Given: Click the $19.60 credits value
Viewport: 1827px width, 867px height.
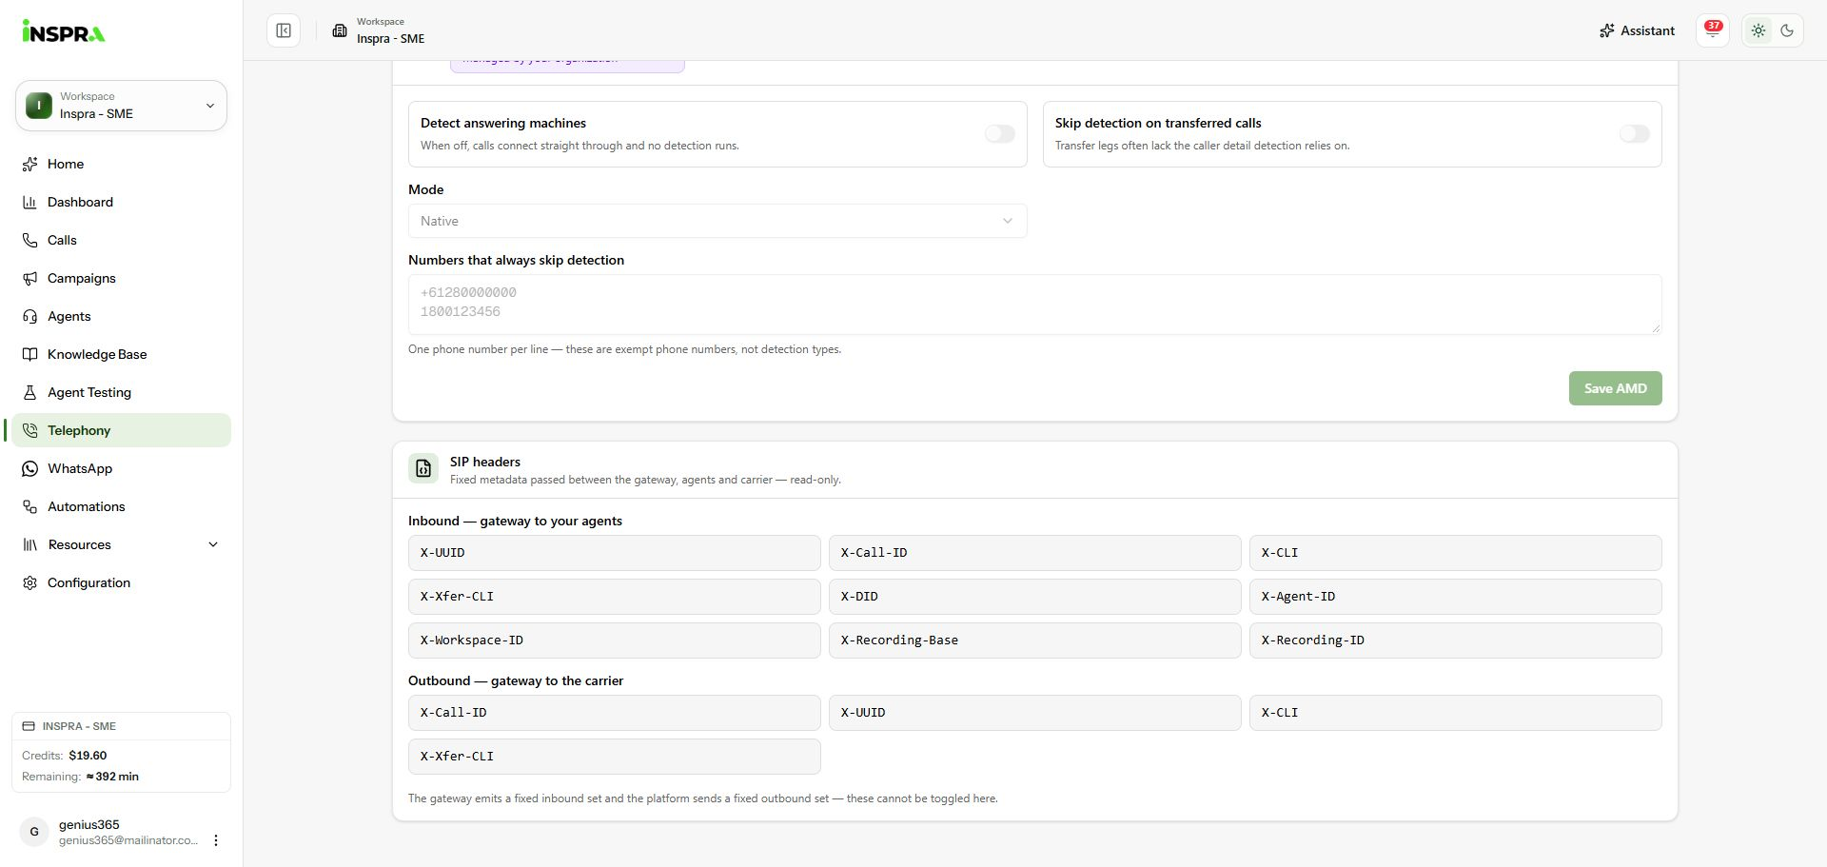Looking at the screenshot, I should pyautogui.click(x=88, y=756).
